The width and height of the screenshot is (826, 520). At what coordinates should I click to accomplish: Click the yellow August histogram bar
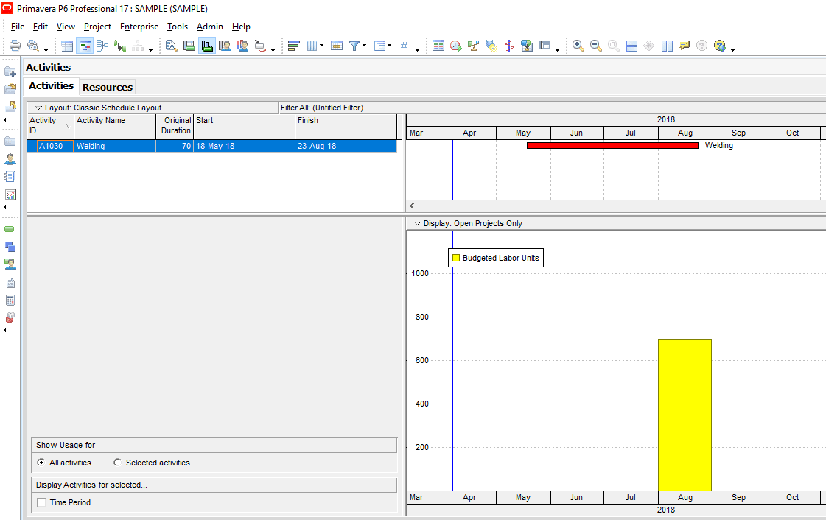[x=685, y=415]
